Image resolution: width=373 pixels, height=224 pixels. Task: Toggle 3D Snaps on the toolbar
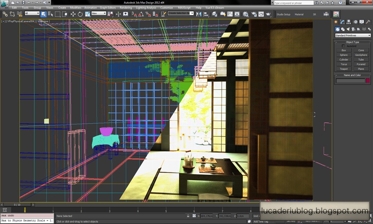coord(134,14)
